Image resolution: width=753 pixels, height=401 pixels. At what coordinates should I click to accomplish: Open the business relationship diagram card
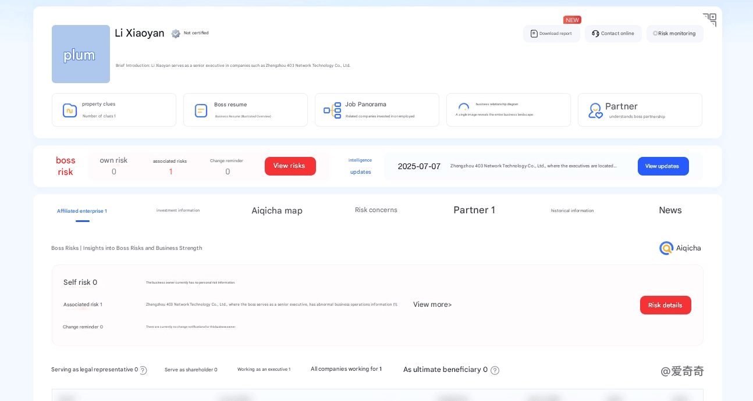[508, 110]
